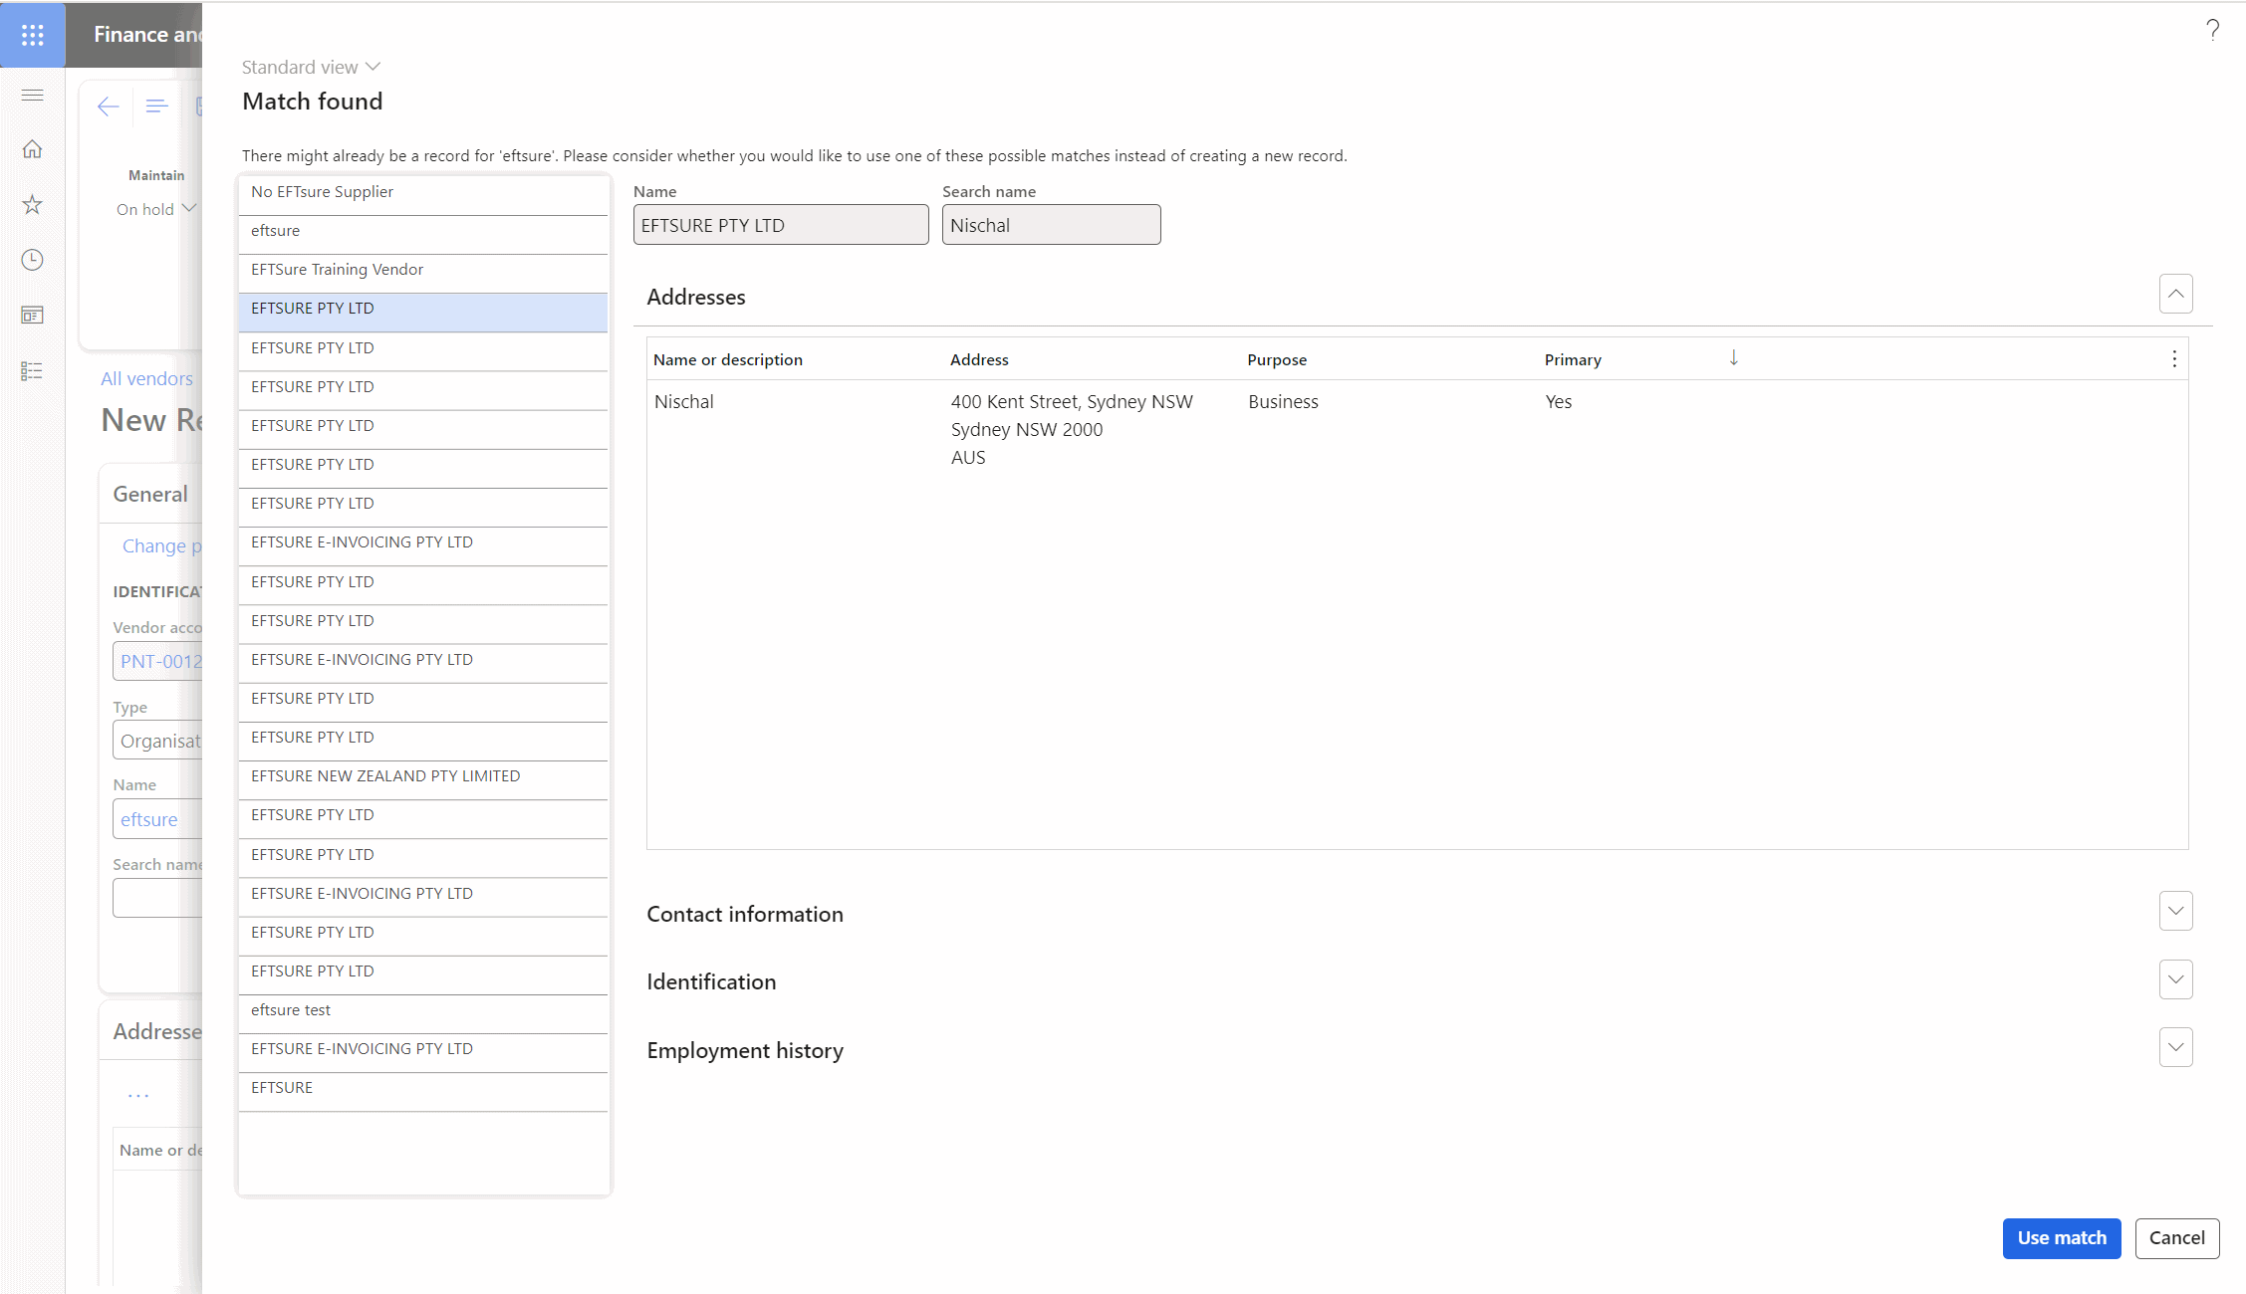The width and height of the screenshot is (2246, 1294).
Task: Click the ellipsis in the background Addresses section
Action: (x=138, y=1095)
